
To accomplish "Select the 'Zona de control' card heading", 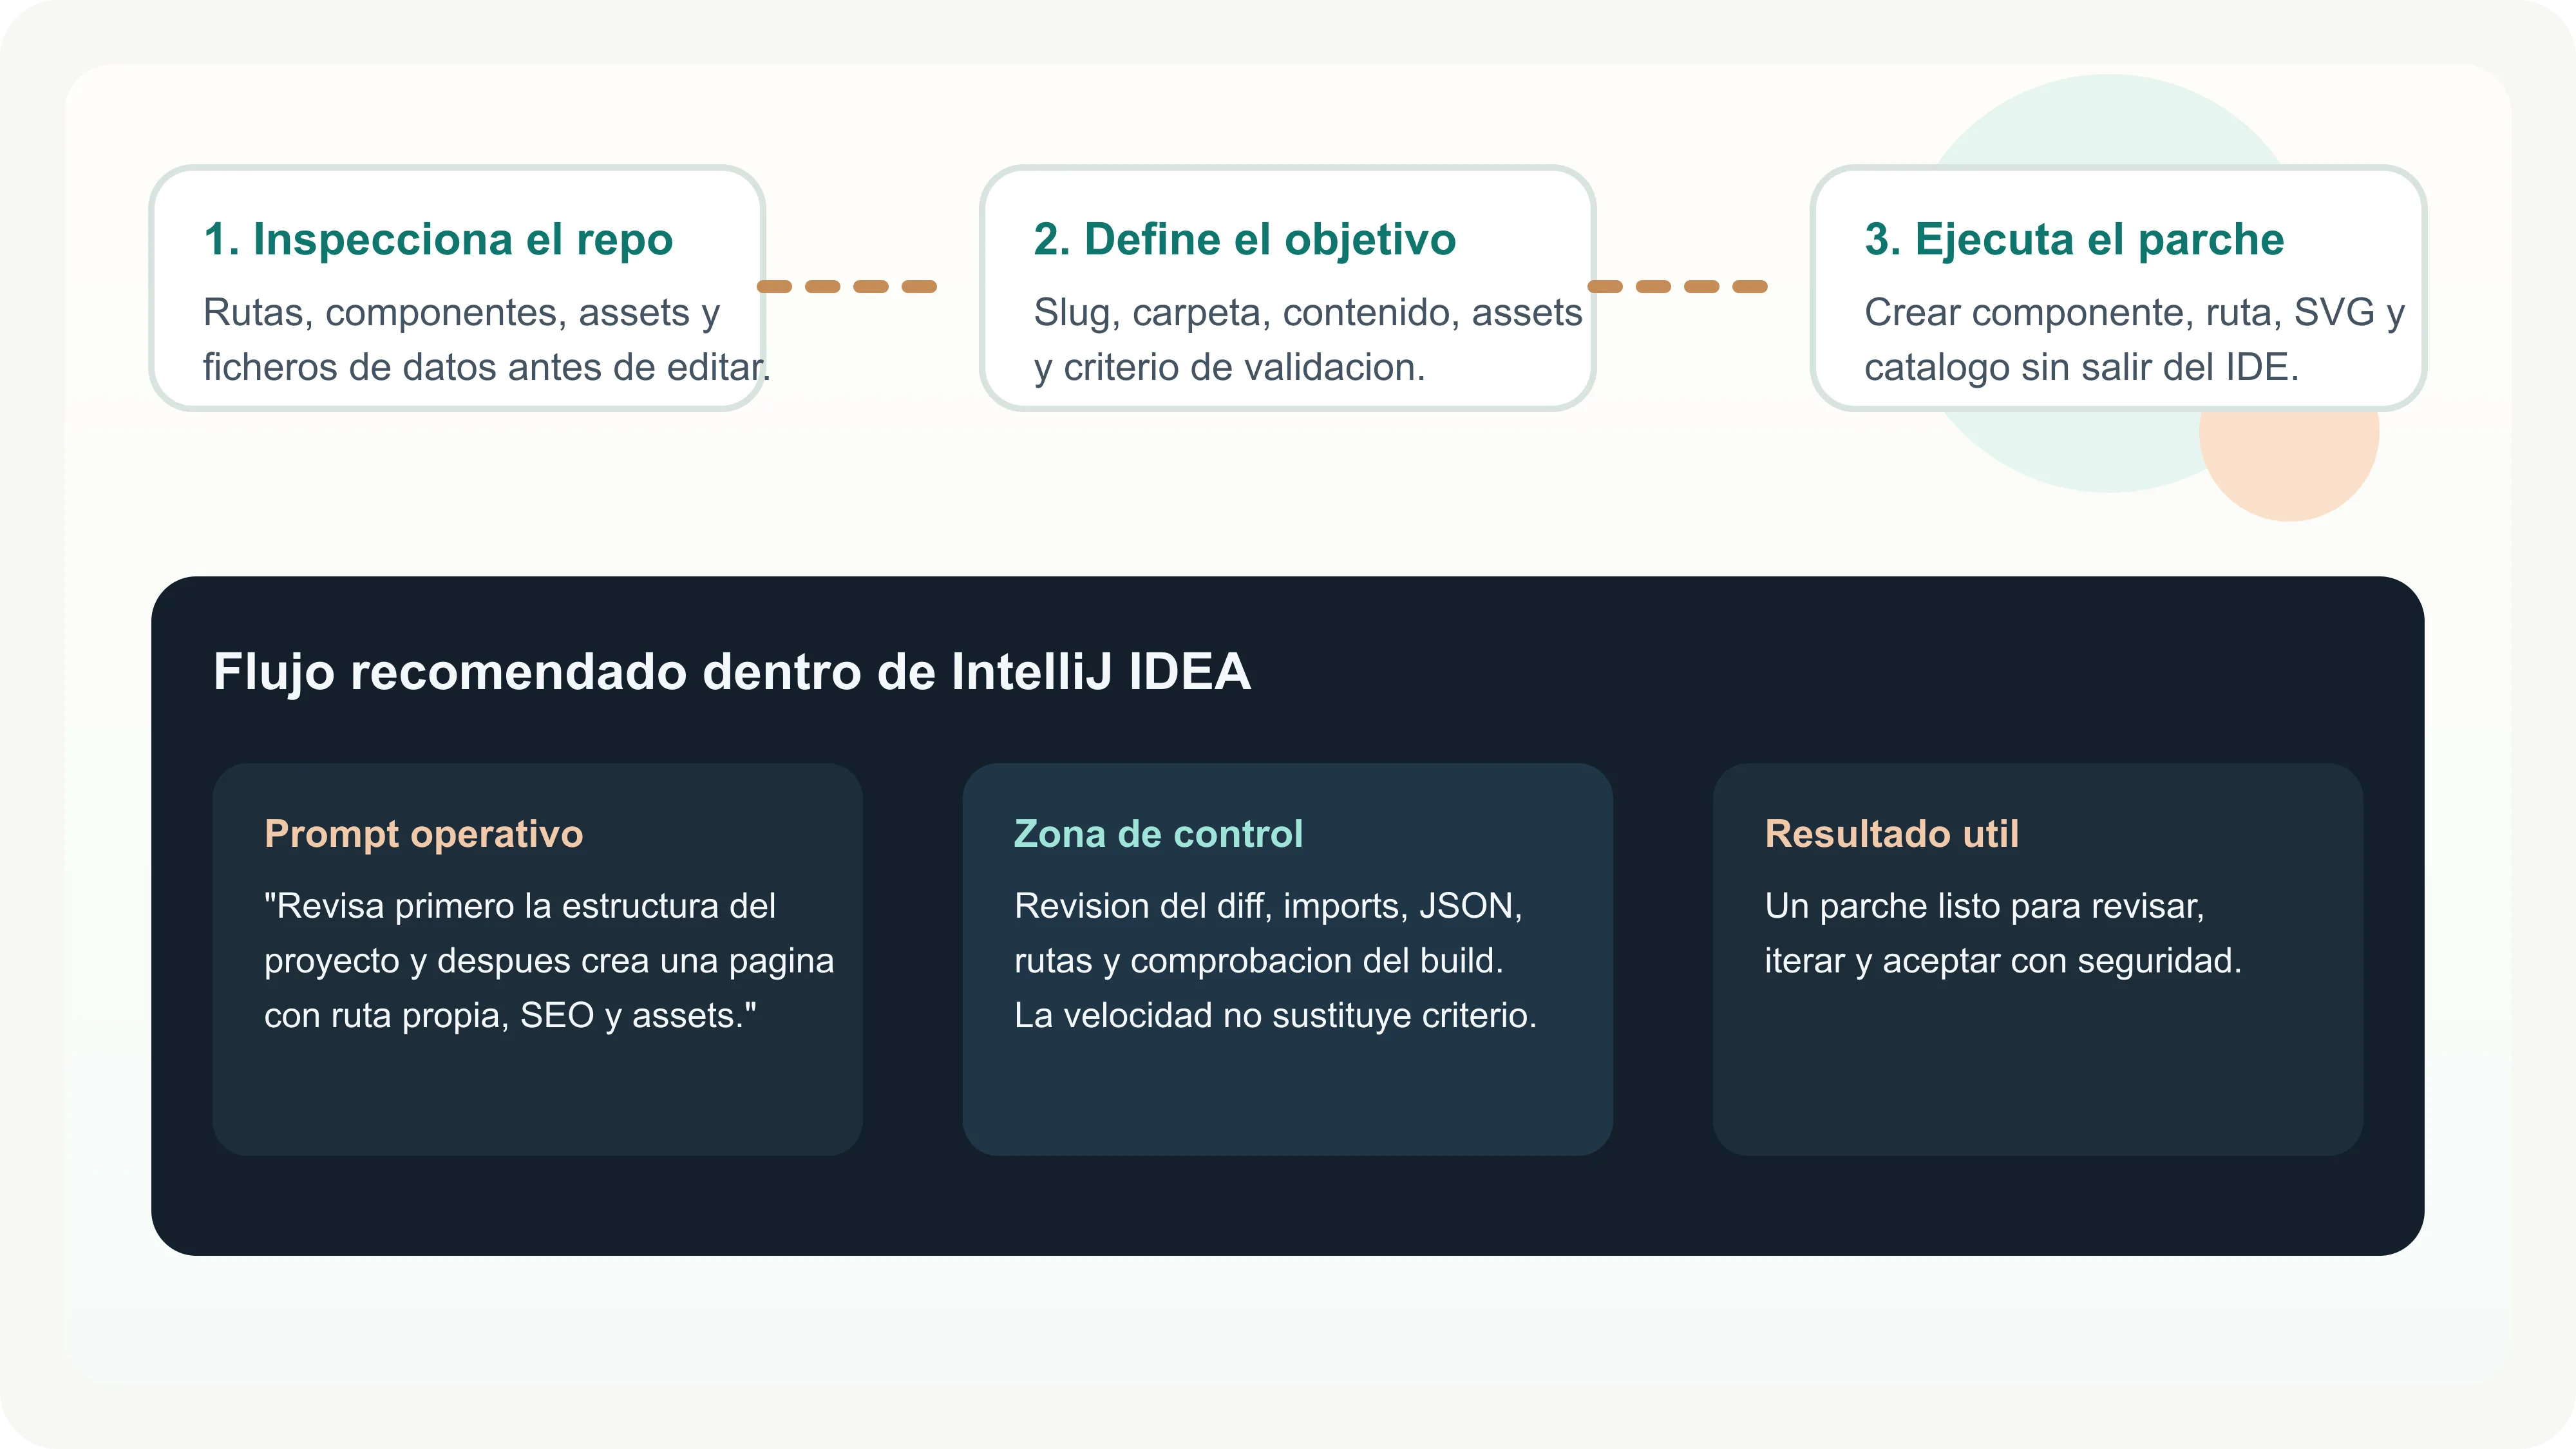I will (1158, 834).
